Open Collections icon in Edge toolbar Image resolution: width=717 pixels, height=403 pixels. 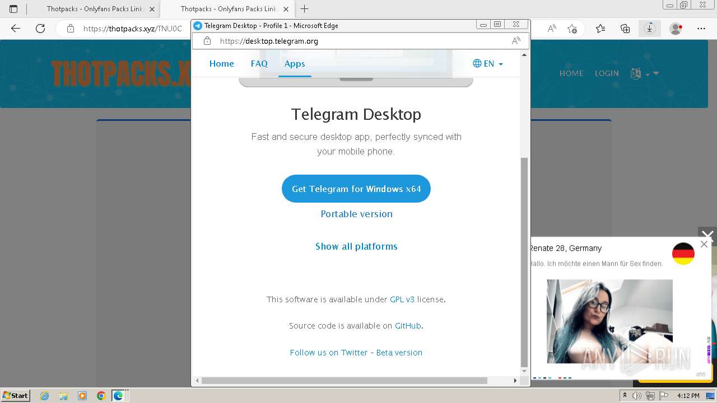(x=625, y=29)
